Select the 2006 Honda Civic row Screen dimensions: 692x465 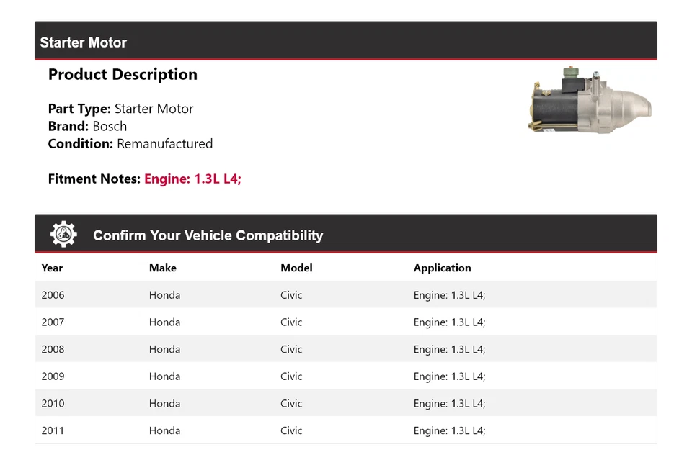288,294
